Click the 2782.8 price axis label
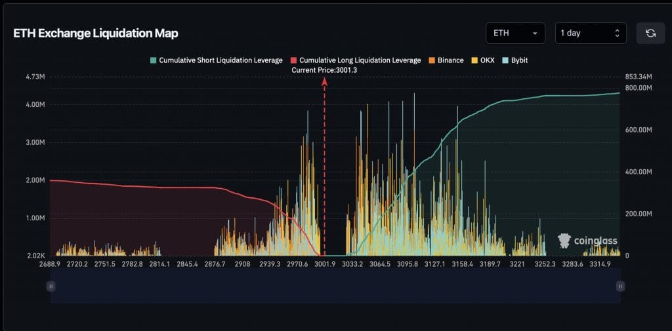Screen dimensions: 672x331 pyautogui.click(x=133, y=264)
